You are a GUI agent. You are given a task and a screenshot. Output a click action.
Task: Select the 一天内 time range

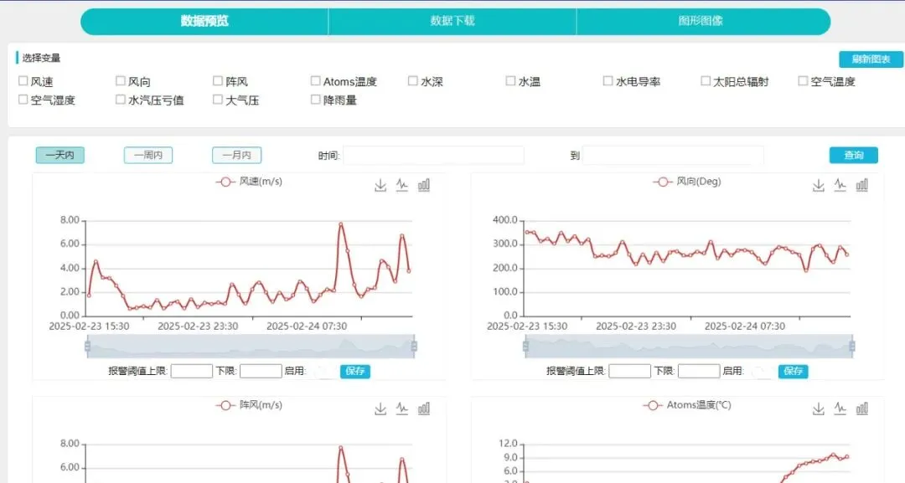[60, 155]
